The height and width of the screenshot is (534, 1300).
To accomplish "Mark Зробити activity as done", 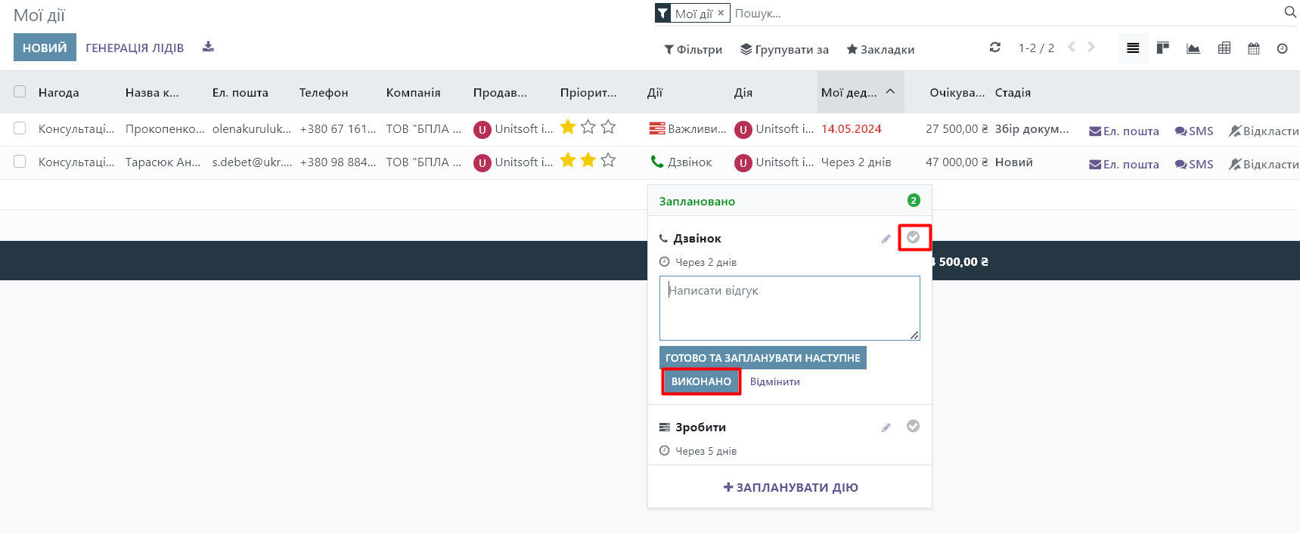I will click(913, 426).
